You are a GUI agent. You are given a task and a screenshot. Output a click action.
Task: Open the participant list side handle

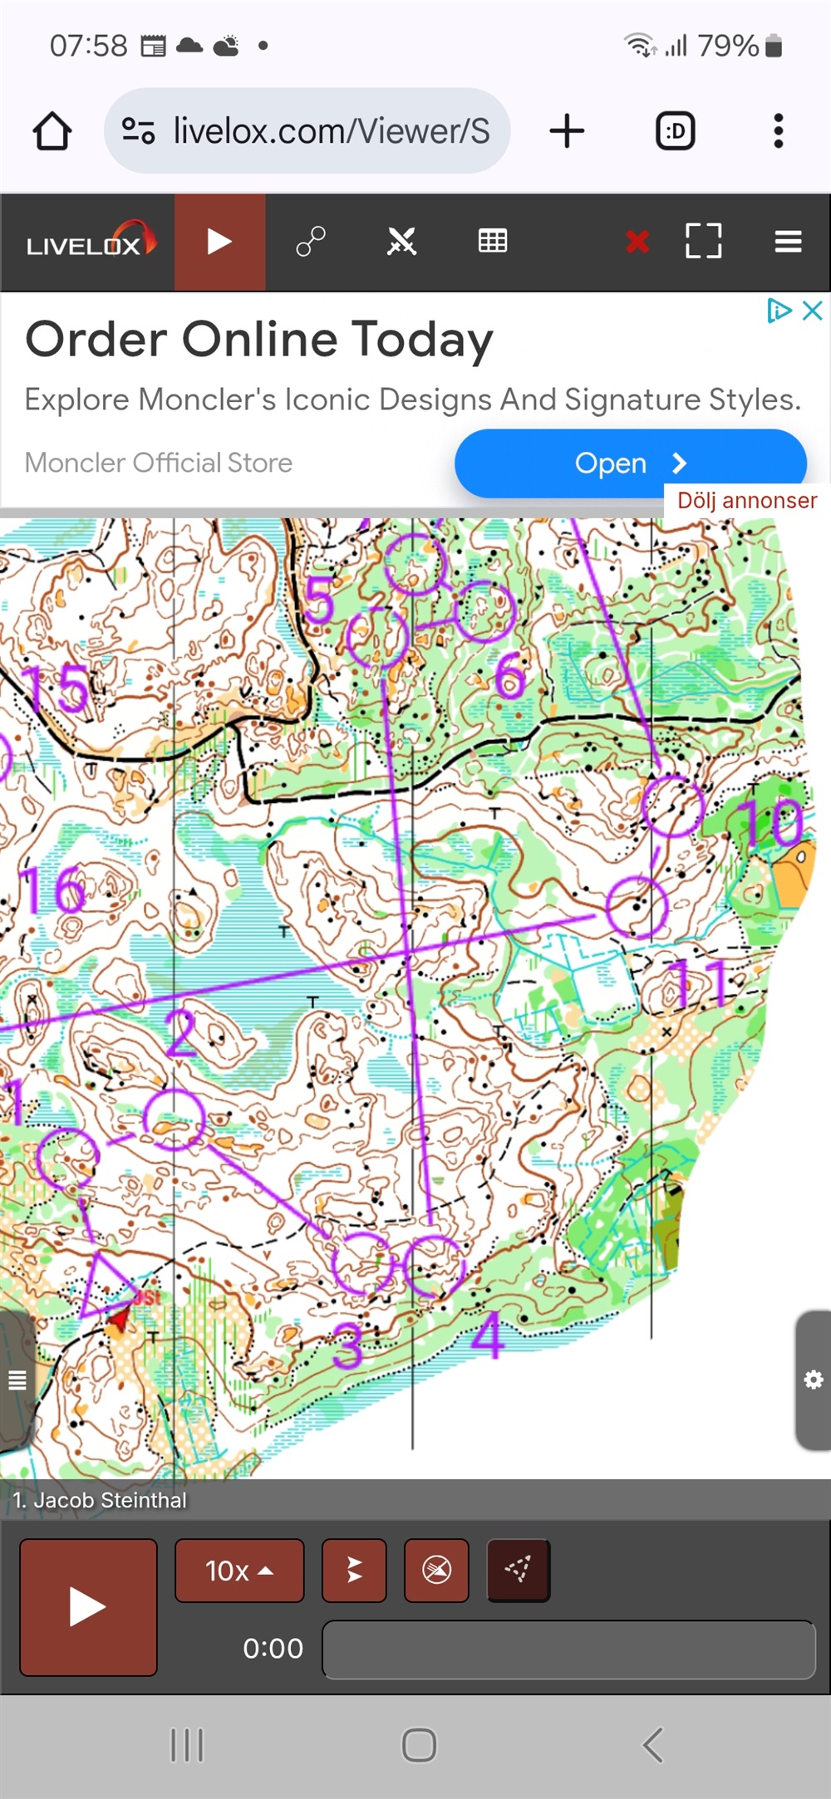[17, 1380]
